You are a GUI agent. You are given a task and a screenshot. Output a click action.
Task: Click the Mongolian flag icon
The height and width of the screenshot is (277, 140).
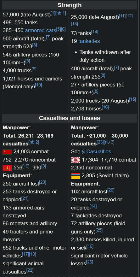8,168
